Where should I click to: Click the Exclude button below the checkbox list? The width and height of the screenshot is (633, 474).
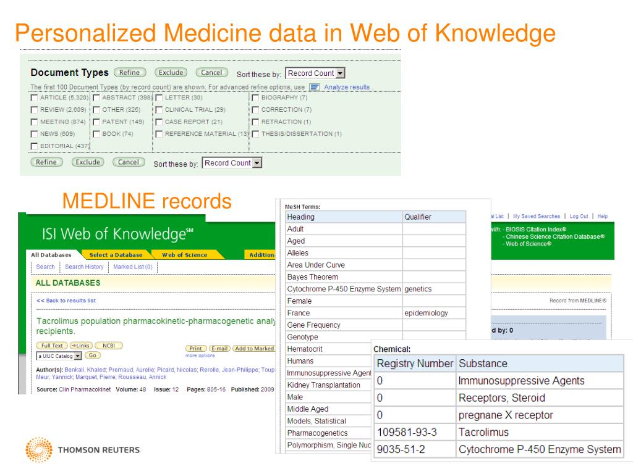tap(88, 162)
